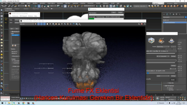Viewport: 187px width, 105px height.
Task: Toggle Undersample checkbox in FumeFX panel
Action: tap(12, 61)
